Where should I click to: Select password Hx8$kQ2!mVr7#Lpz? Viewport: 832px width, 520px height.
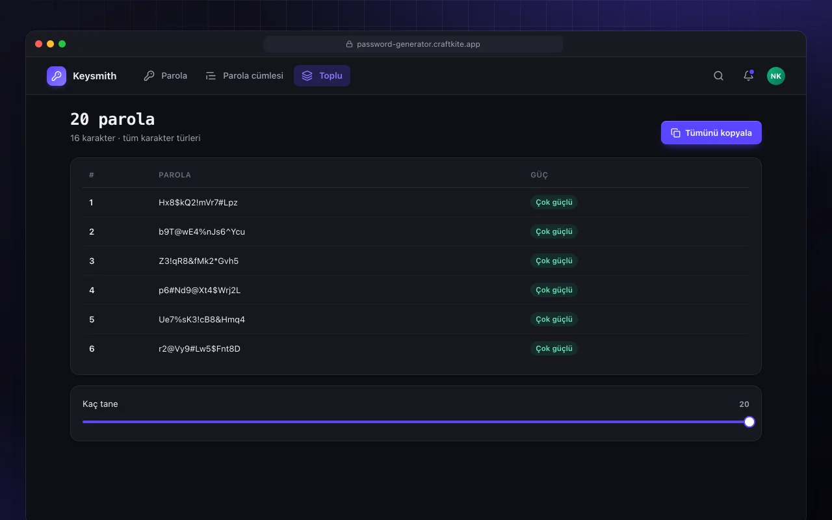198,203
